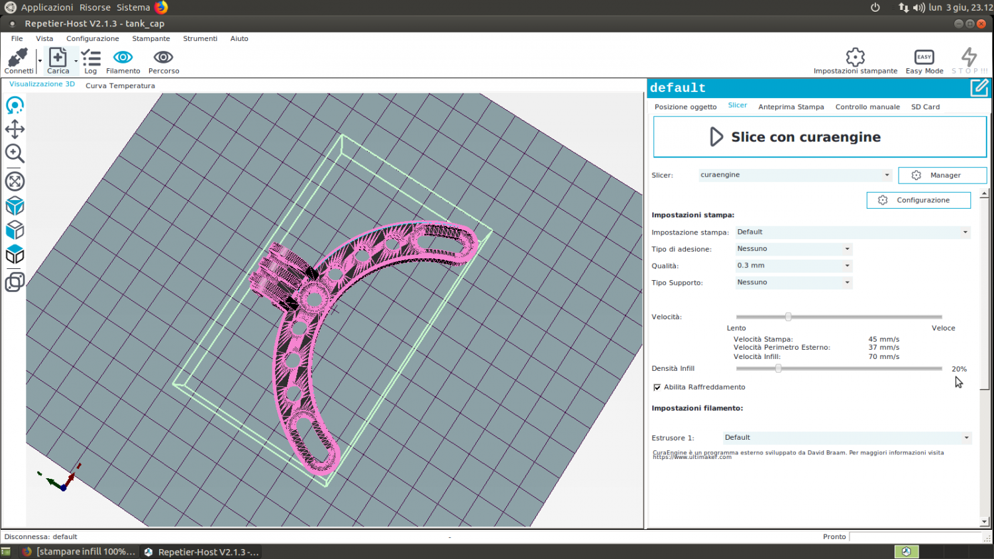Toggle the Log panel icon
This screenshot has height=559, width=994.
91,58
